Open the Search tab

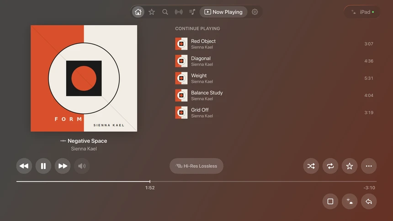point(165,12)
